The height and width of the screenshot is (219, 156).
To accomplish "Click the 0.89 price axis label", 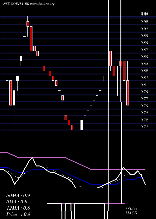I will [144, 36].
